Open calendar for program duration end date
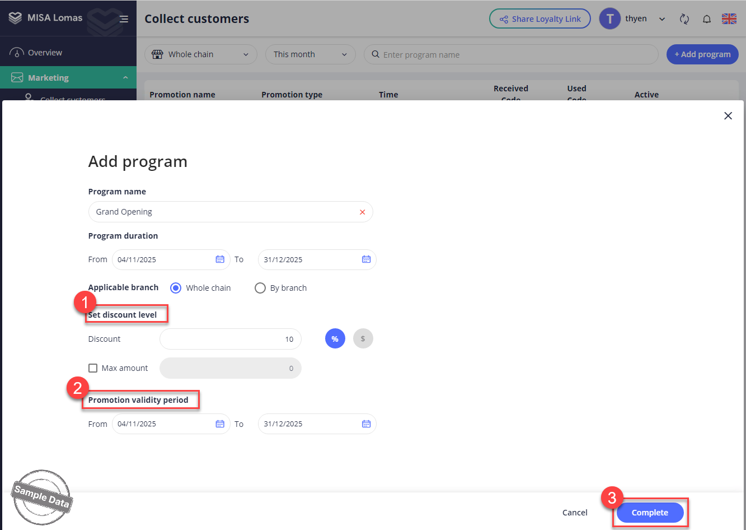This screenshot has height=530, width=746. [366, 259]
